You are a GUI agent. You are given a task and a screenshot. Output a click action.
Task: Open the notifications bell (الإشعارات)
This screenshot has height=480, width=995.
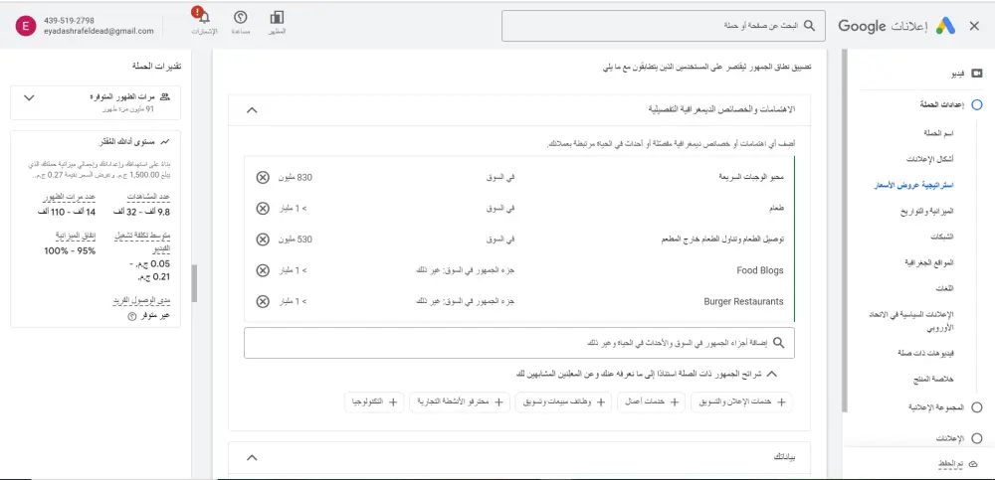coord(203,18)
